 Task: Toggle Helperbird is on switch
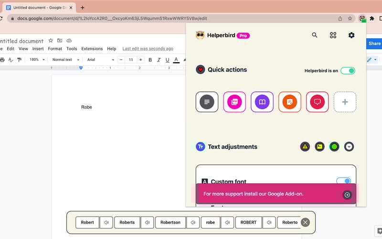[348, 71]
